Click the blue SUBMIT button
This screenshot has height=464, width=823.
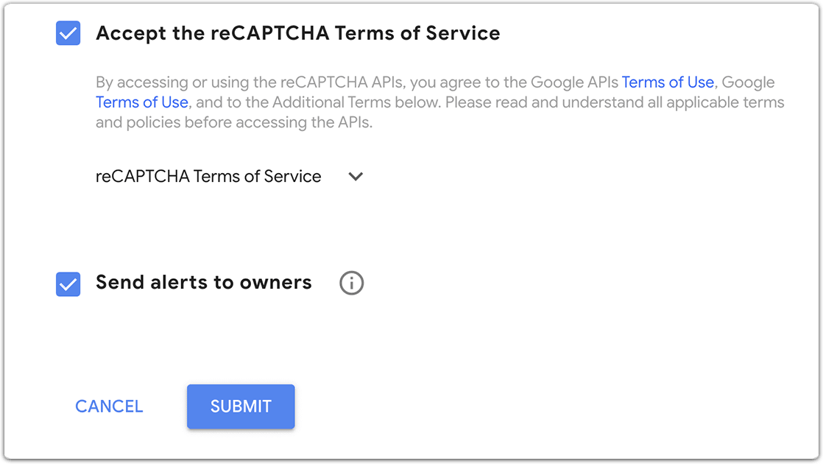click(241, 407)
